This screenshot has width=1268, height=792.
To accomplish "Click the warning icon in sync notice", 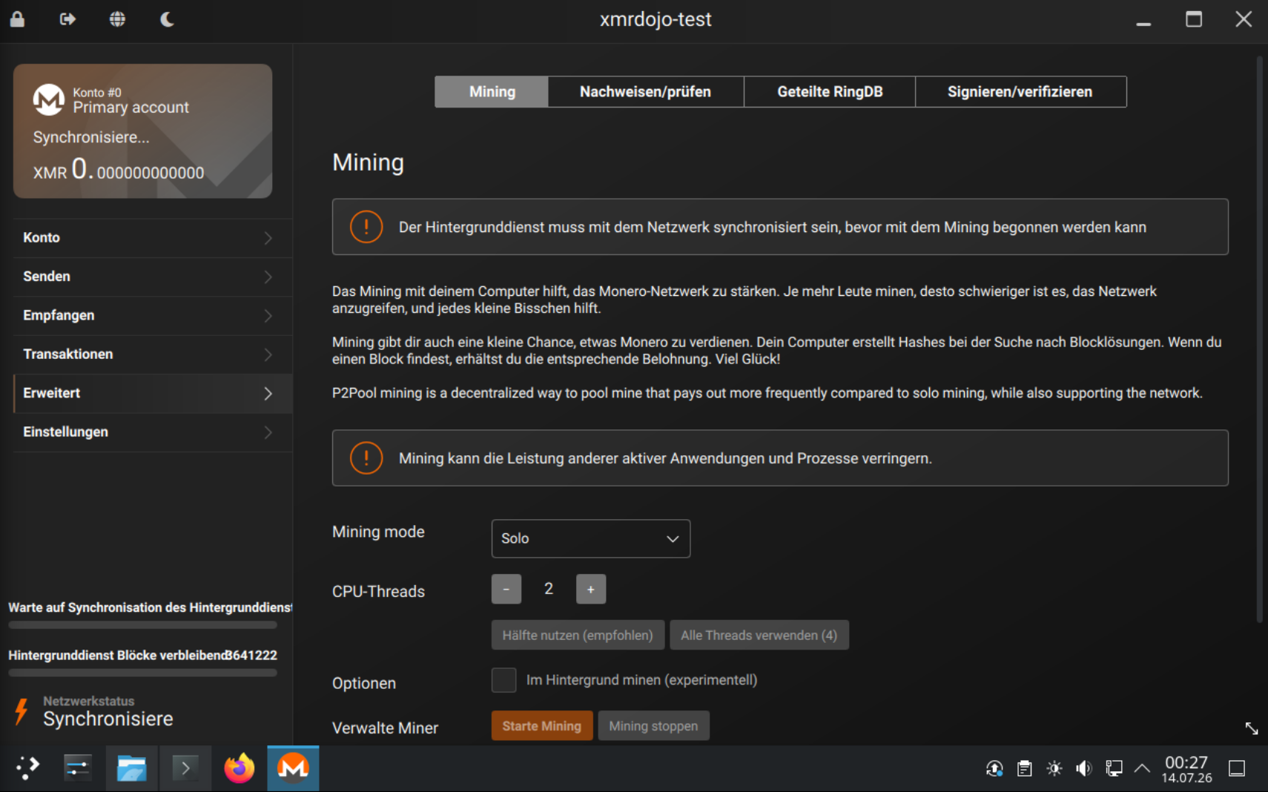I will pyautogui.click(x=366, y=227).
